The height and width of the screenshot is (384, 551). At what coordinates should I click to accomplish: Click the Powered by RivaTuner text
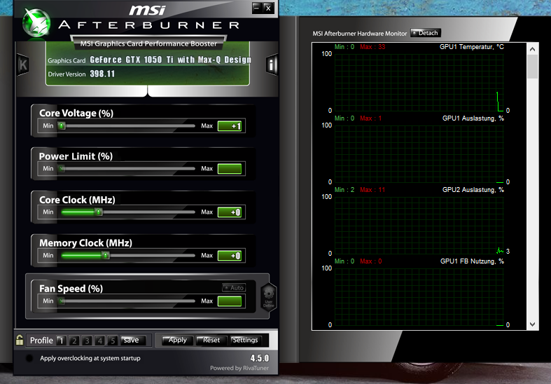click(239, 368)
